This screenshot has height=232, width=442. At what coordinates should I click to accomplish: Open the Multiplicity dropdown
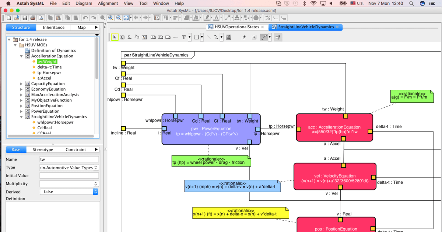(x=95, y=183)
